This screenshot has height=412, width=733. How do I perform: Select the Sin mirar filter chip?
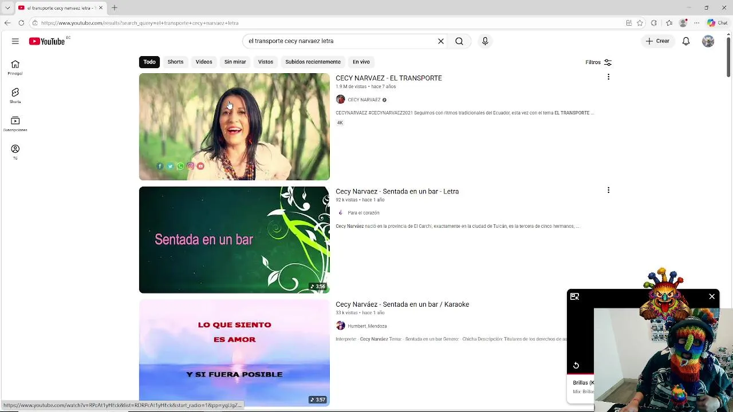pos(235,62)
